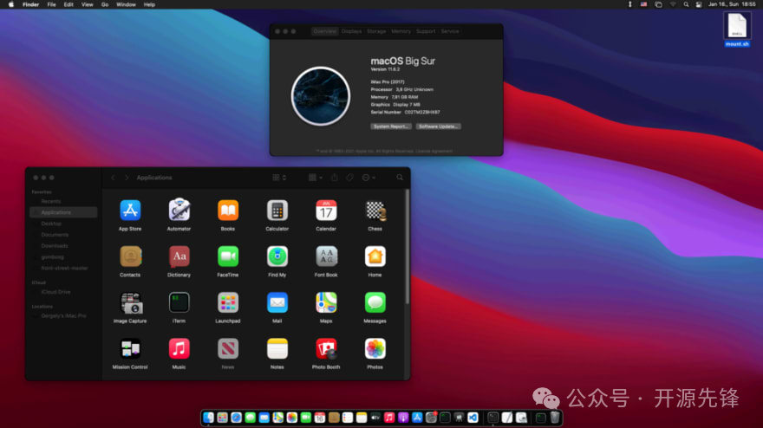The width and height of the screenshot is (763, 428).
Task: Select Notes in the Applications window
Action: tap(277, 348)
